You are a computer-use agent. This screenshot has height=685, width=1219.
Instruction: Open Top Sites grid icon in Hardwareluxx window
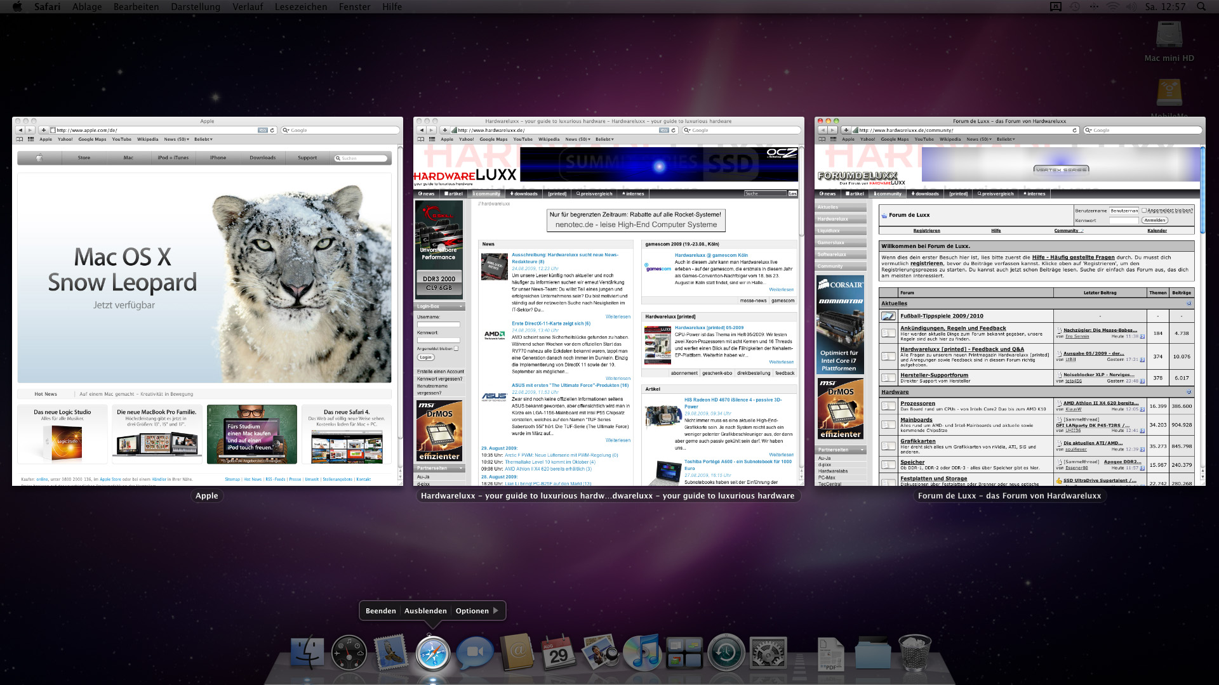point(432,140)
